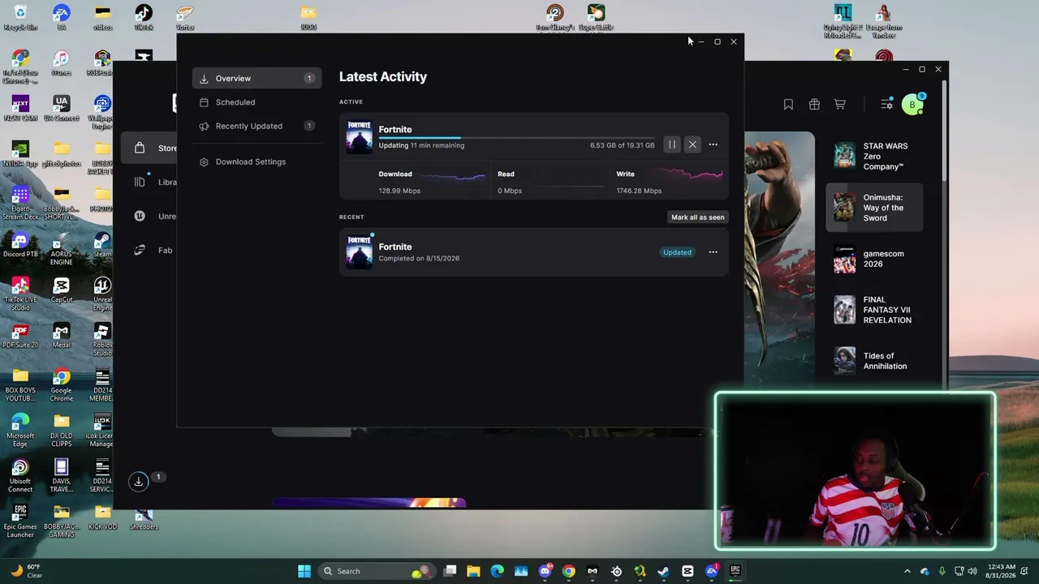Click the active Fortnite game thumbnail
This screenshot has width=1039, height=584.
tap(360, 136)
